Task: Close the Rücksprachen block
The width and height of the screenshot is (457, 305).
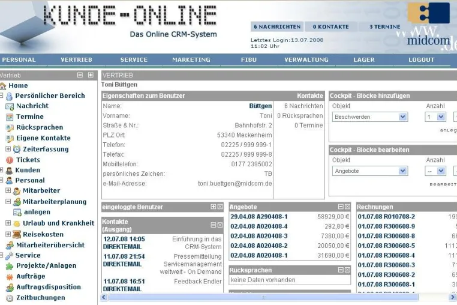Action: (347, 270)
